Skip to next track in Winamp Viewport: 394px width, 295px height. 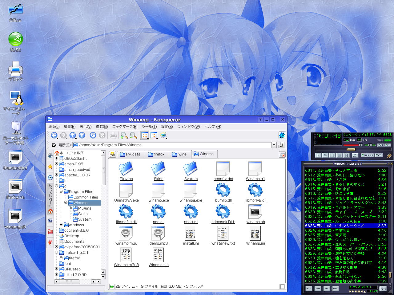[x=346, y=155]
